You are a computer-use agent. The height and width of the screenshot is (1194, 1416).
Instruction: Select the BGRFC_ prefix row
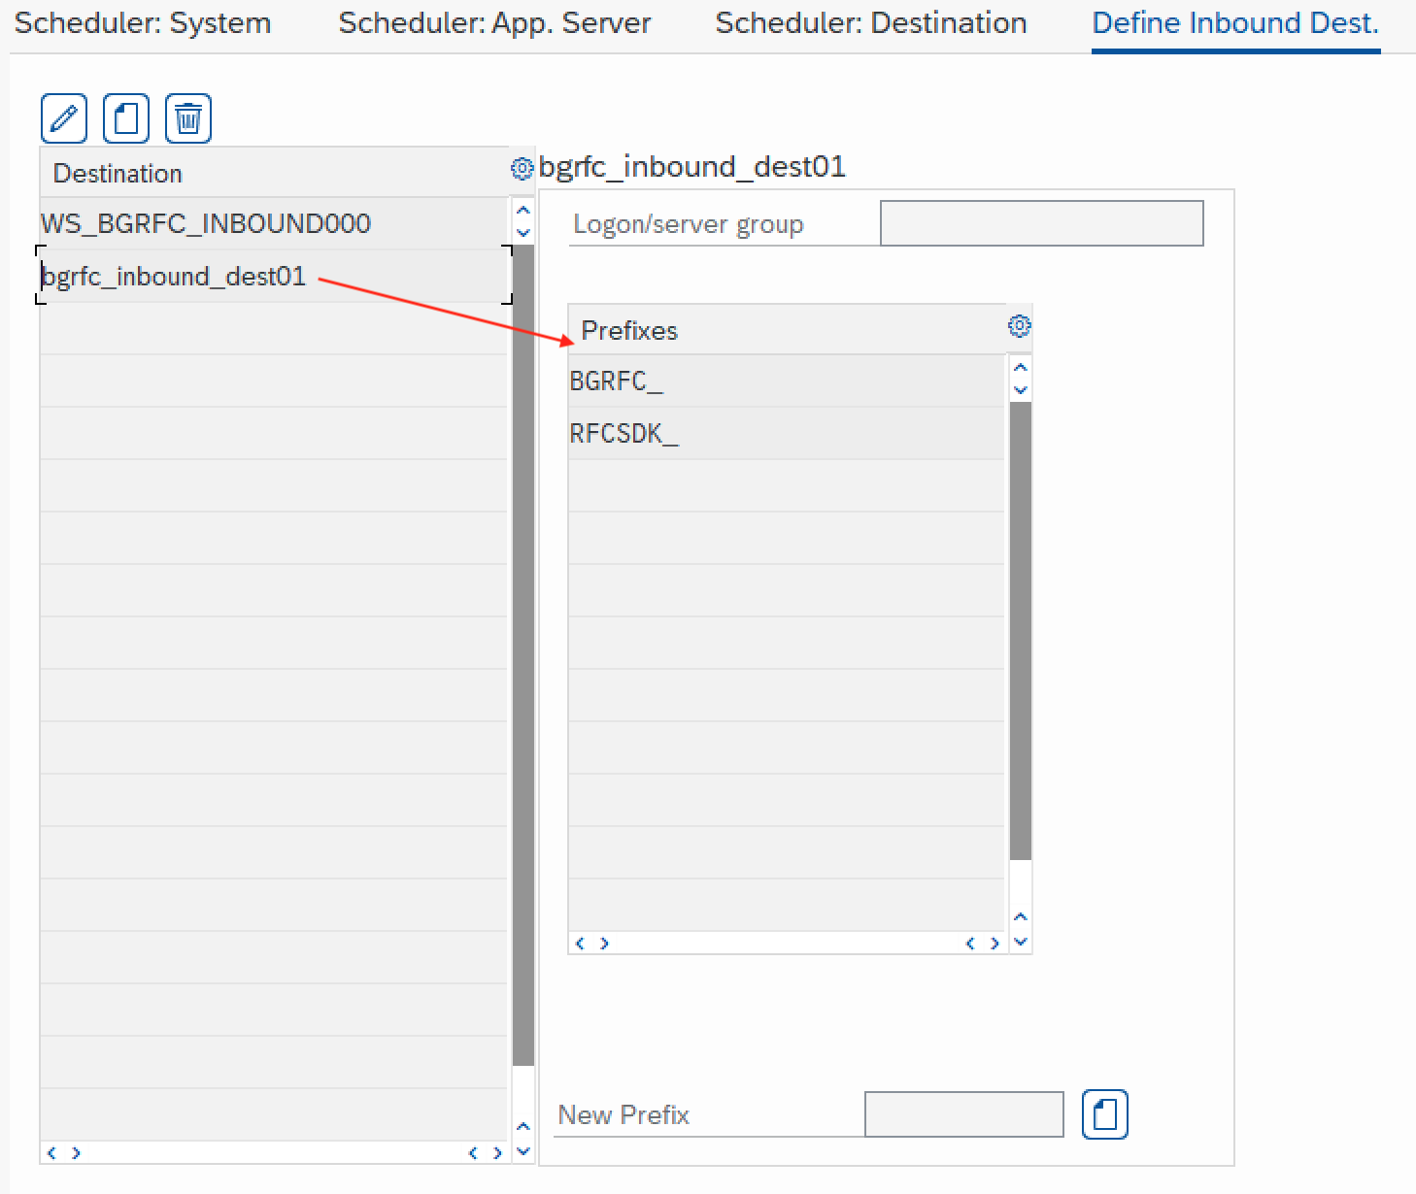786,381
